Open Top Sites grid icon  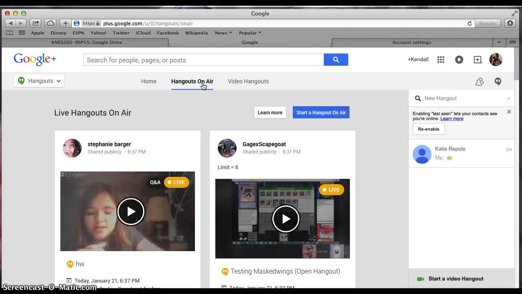tap(22, 33)
